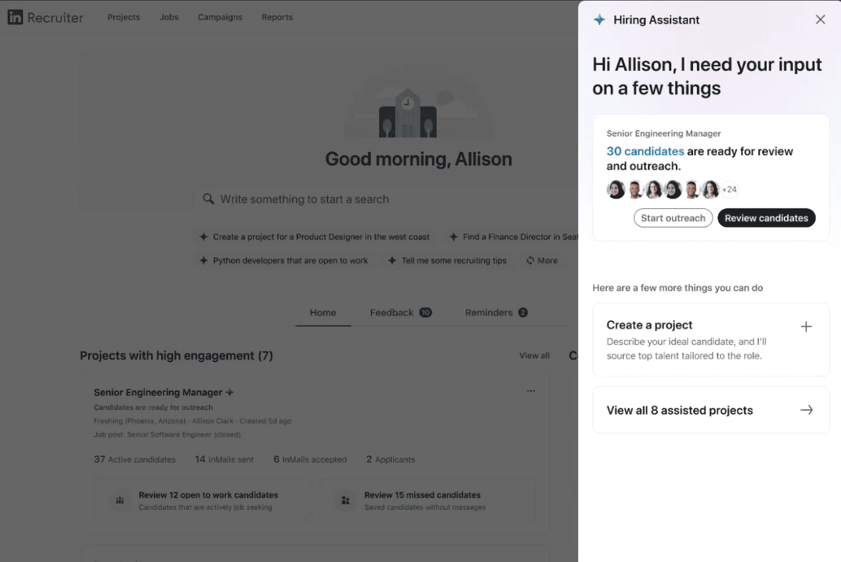The image size is (841, 562).
Task: Click the people icon for missed candidates
Action: pos(345,500)
